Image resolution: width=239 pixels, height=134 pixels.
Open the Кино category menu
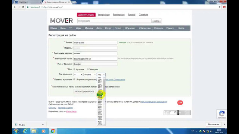63,28
